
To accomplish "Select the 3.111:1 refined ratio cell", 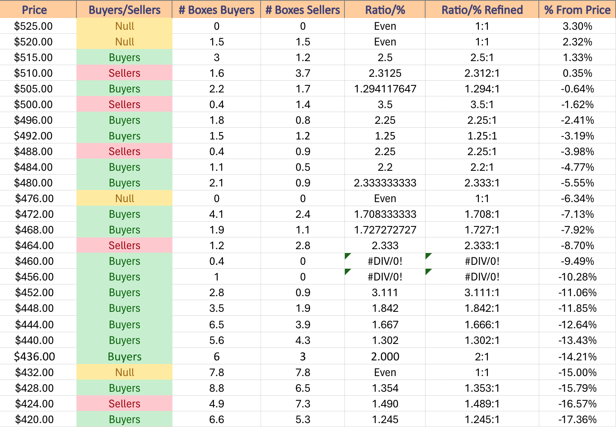I will 482,293.
